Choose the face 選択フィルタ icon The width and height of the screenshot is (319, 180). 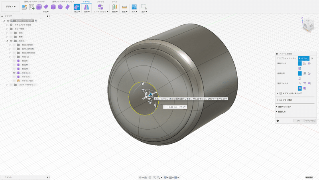coord(309,83)
